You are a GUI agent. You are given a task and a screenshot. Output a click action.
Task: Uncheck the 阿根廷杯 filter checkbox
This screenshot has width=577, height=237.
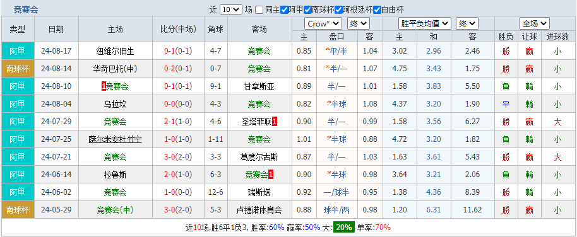click(x=338, y=10)
